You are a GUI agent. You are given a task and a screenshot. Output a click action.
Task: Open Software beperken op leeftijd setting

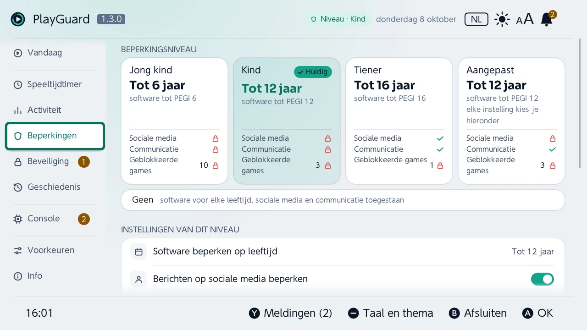coord(343,252)
